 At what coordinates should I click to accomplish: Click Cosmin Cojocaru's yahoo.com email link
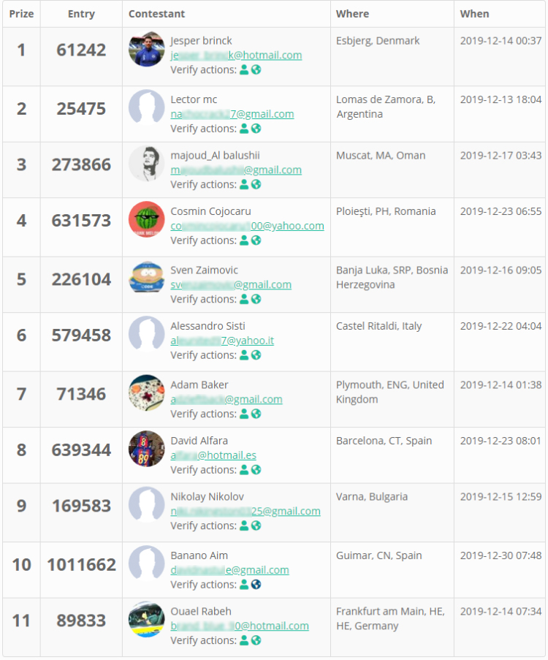pyautogui.click(x=247, y=226)
